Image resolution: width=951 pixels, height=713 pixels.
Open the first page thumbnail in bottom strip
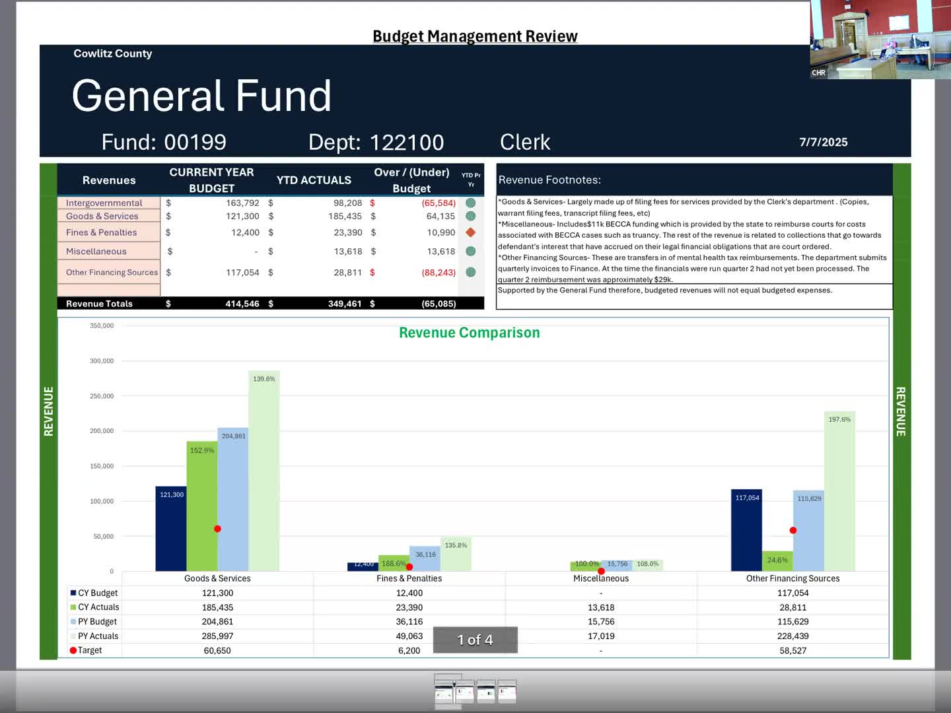[444, 691]
